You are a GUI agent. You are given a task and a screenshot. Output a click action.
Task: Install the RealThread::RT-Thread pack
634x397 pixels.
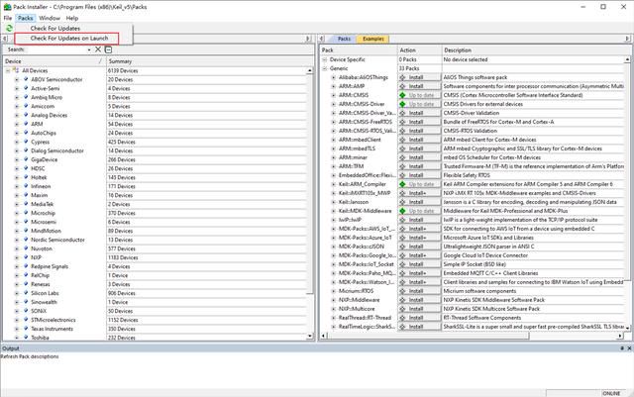coord(419,318)
